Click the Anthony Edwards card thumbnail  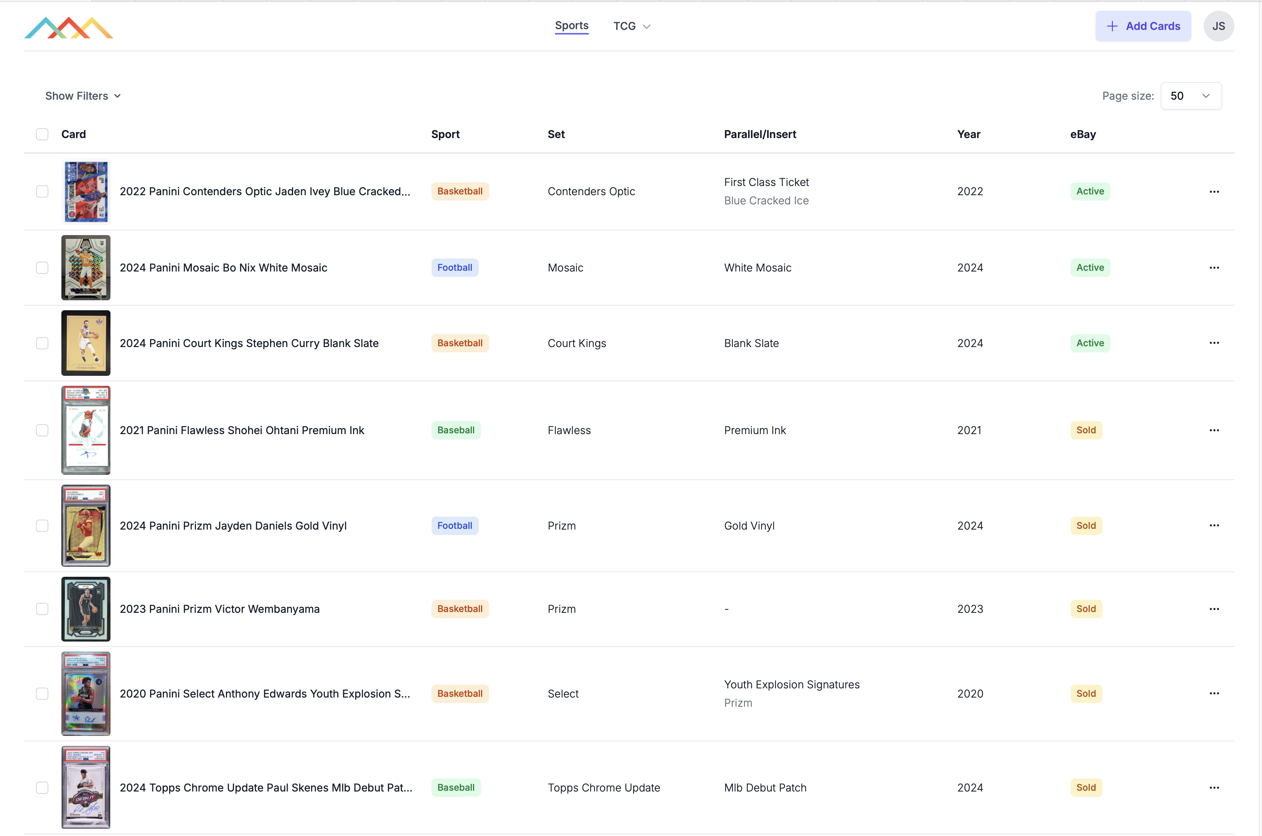pyautogui.click(x=86, y=694)
